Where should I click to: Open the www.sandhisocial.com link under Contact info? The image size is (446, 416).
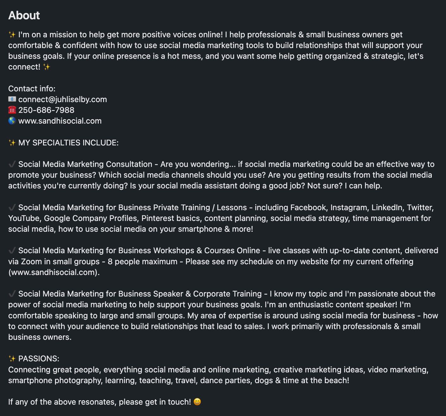(60, 121)
